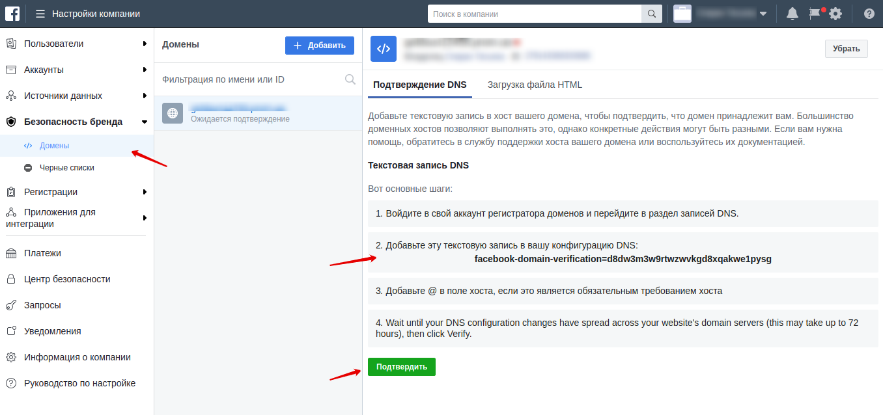The image size is (883, 415).
Task: Click the search magnifier button
Action: click(652, 14)
